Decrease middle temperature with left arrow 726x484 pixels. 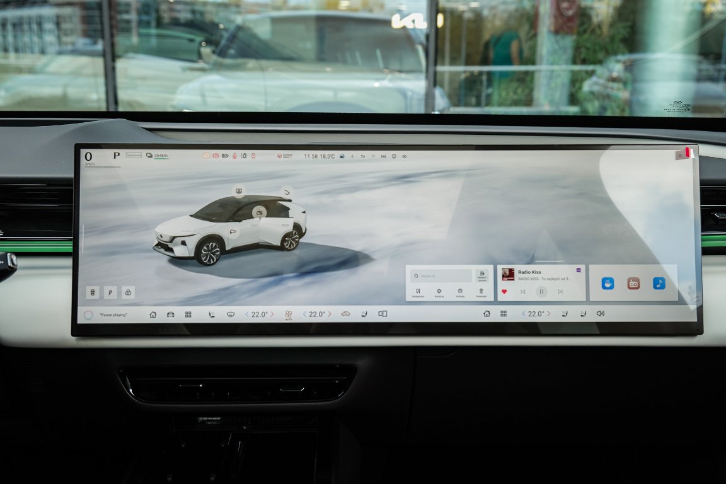304,314
